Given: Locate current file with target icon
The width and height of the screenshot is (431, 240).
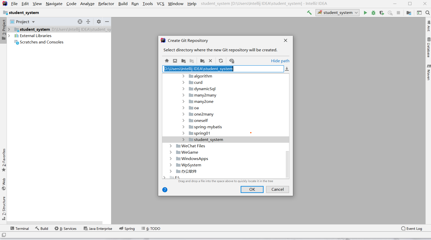Looking at the screenshot, I should (80, 22).
